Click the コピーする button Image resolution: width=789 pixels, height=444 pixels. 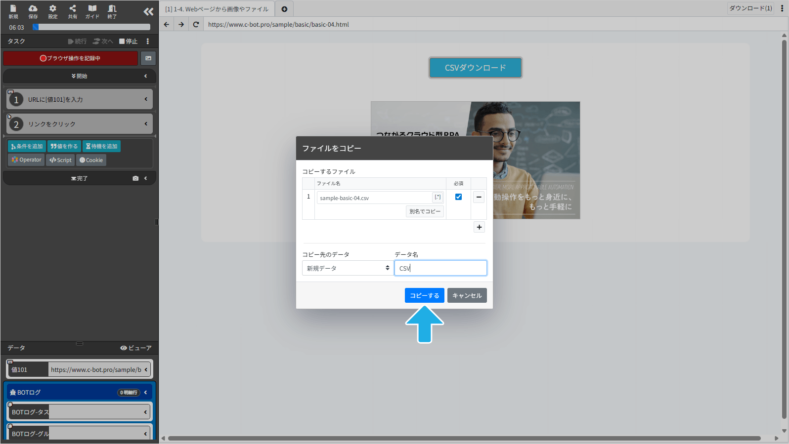click(x=425, y=295)
